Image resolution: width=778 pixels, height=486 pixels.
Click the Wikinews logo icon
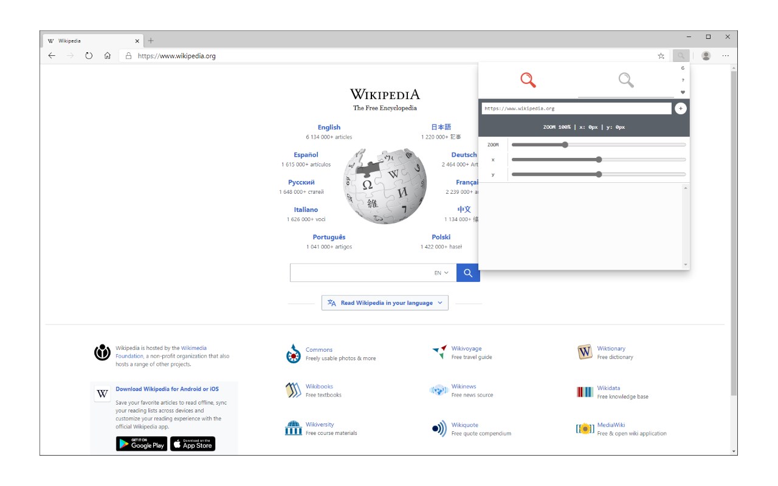coord(439,391)
